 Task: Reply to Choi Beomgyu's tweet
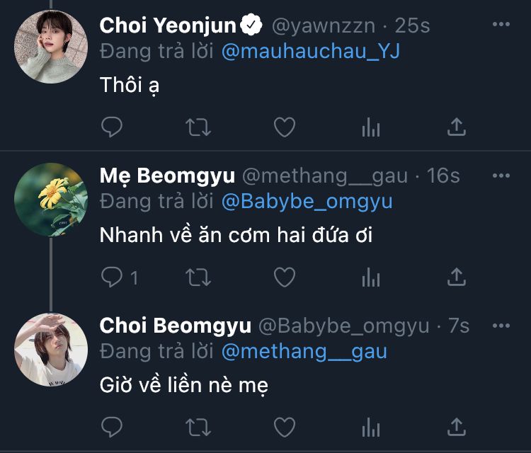coord(112,428)
